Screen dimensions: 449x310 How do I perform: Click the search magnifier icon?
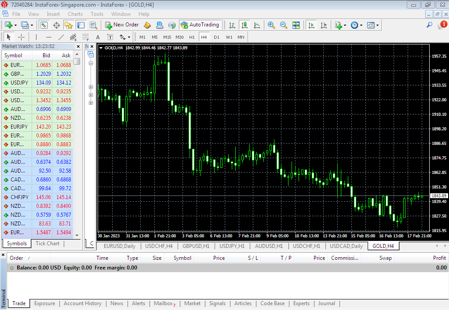pyautogui.click(x=429, y=25)
